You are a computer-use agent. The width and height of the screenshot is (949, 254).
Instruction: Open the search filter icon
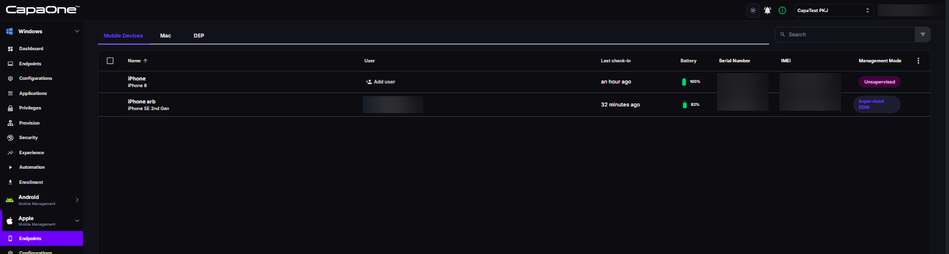coord(923,34)
